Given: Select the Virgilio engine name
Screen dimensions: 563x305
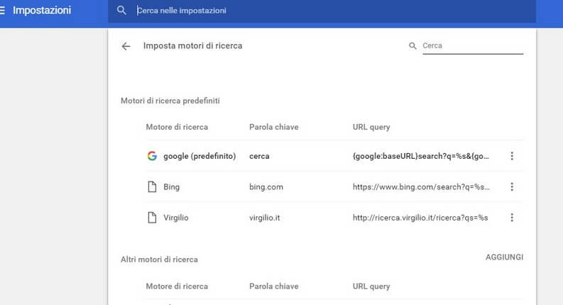Looking at the screenshot, I should click(176, 218).
